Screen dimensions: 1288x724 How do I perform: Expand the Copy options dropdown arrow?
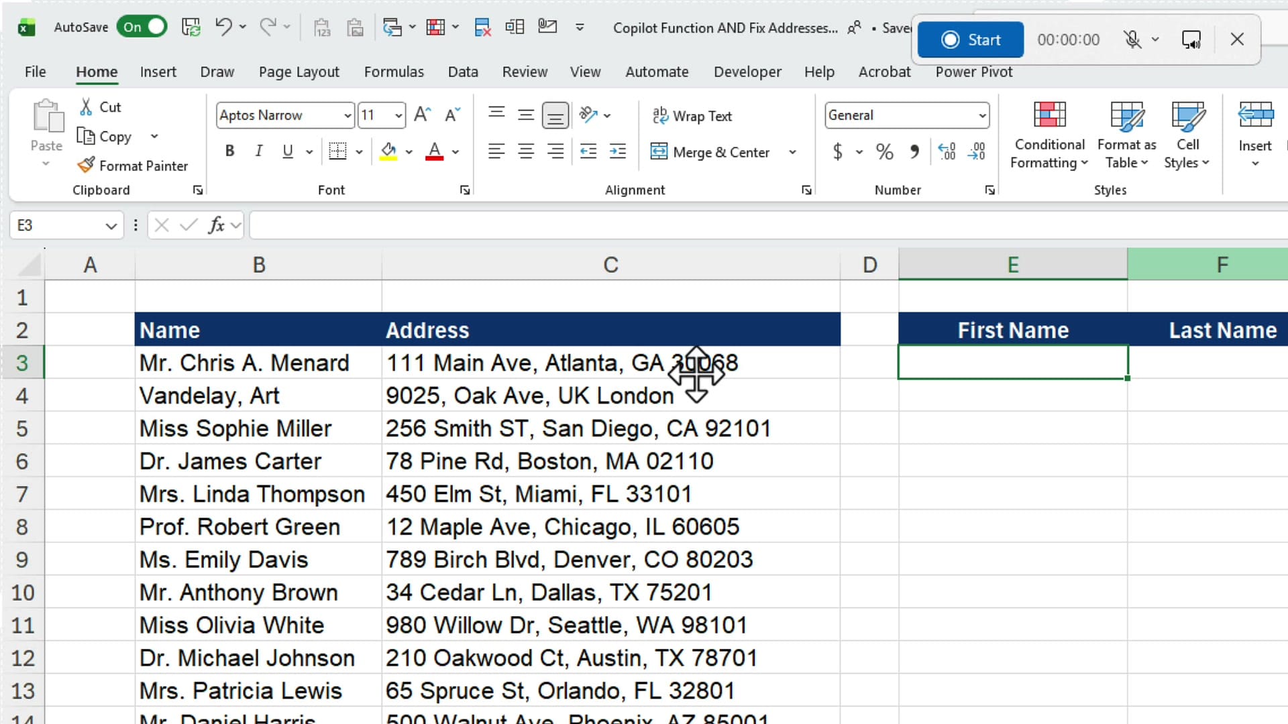pyautogui.click(x=154, y=137)
